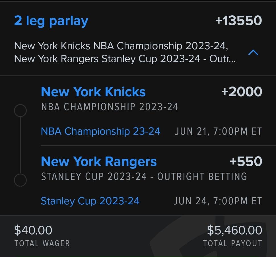This screenshot has width=276, height=257.
Task: Open the New York Knicks selection
Action: (93, 92)
